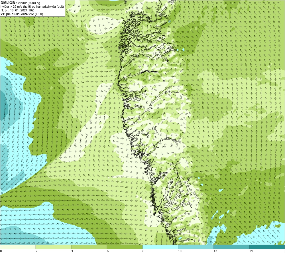Click the line 'hviður > 25 m/s (hvítt) og hámarkshviða (gult)'
This screenshot has height=253, width=285.
(32, 7)
